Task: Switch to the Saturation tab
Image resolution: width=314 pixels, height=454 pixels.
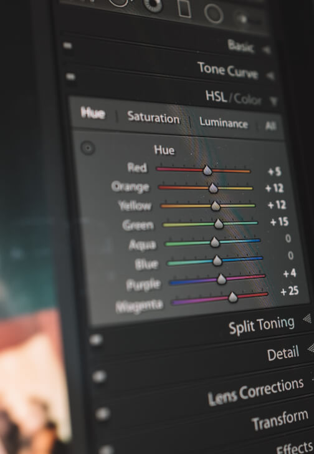Action: click(153, 117)
